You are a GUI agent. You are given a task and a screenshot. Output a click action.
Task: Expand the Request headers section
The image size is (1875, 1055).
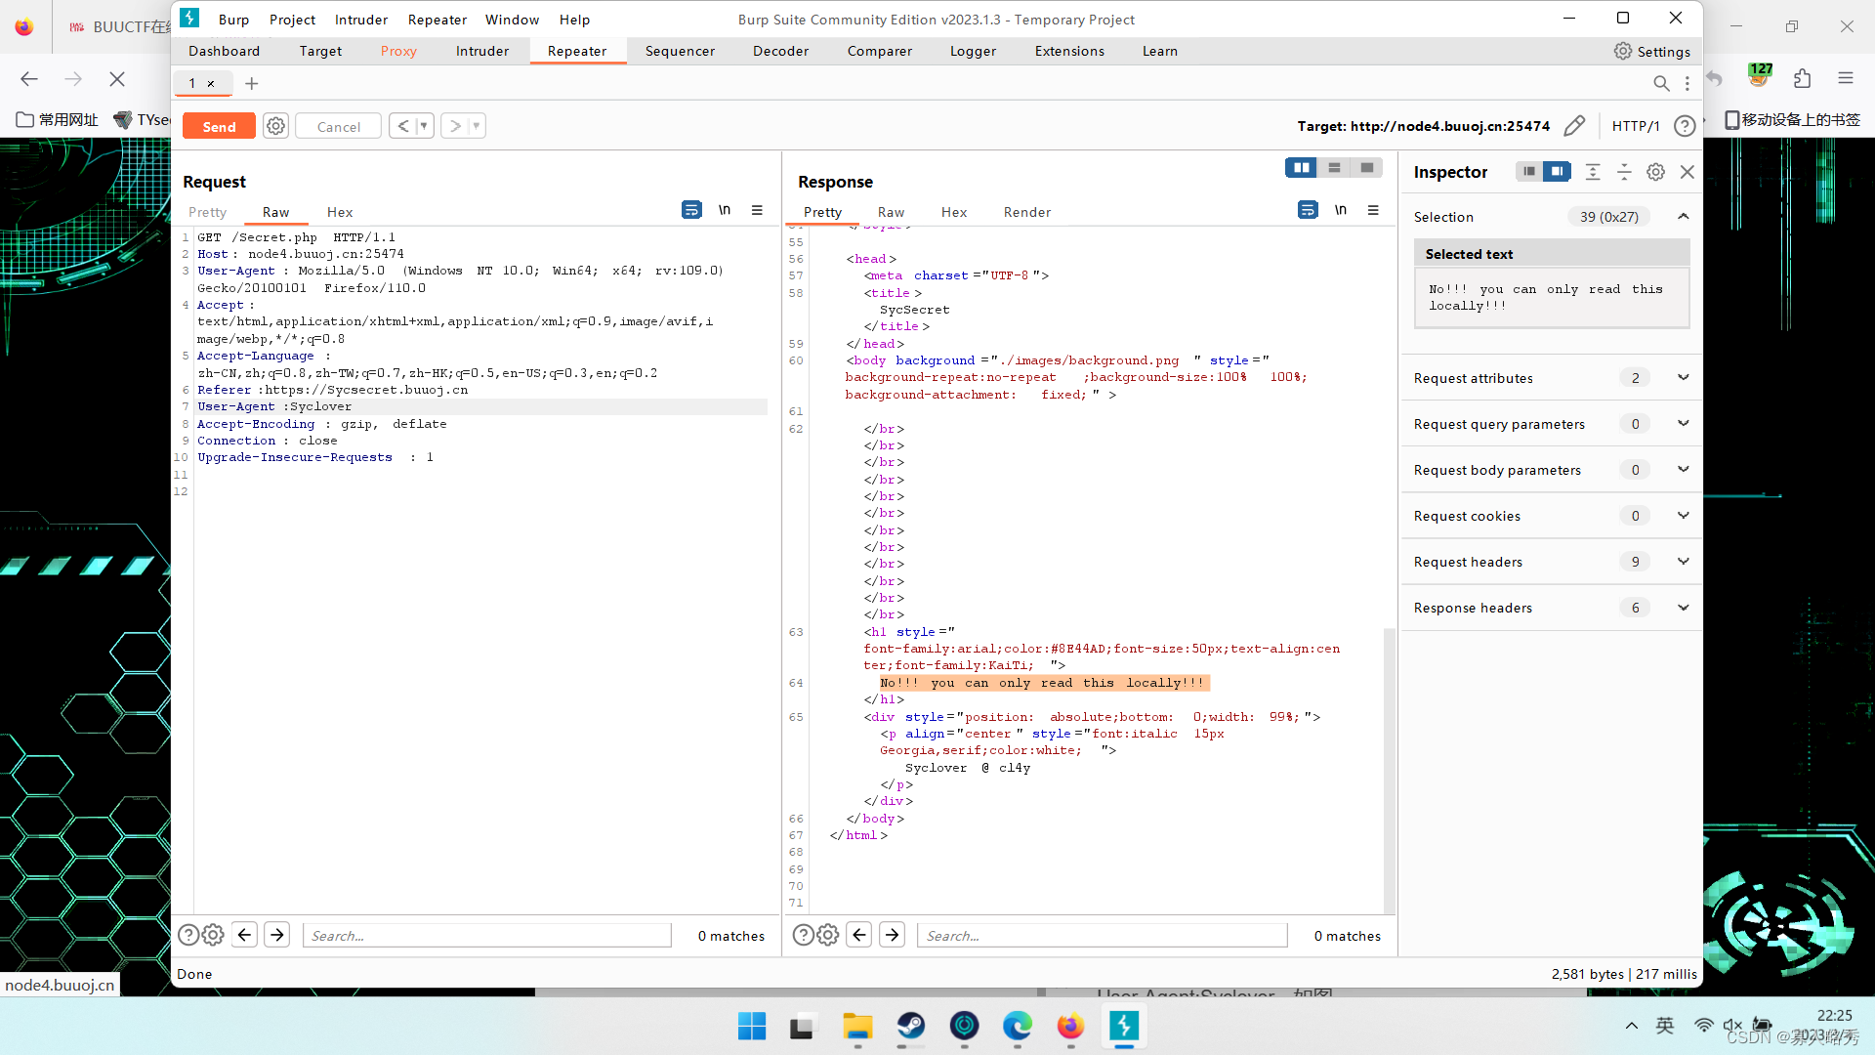(1683, 562)
